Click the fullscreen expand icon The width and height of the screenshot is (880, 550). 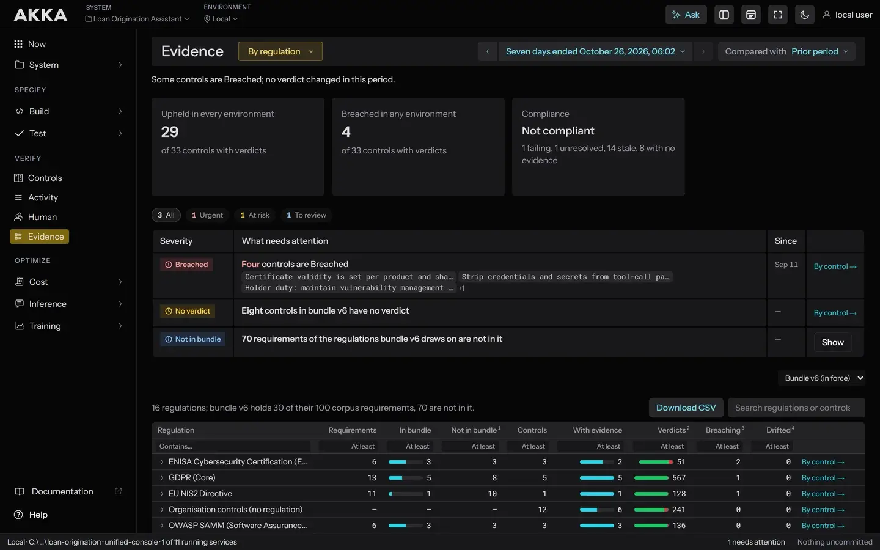[778, 15]
